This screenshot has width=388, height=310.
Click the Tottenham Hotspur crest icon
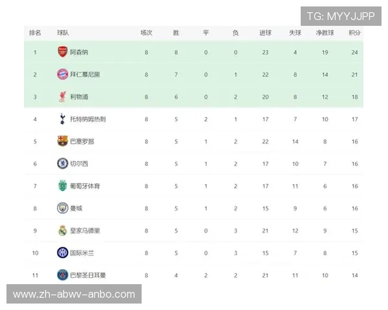point(62,119)
